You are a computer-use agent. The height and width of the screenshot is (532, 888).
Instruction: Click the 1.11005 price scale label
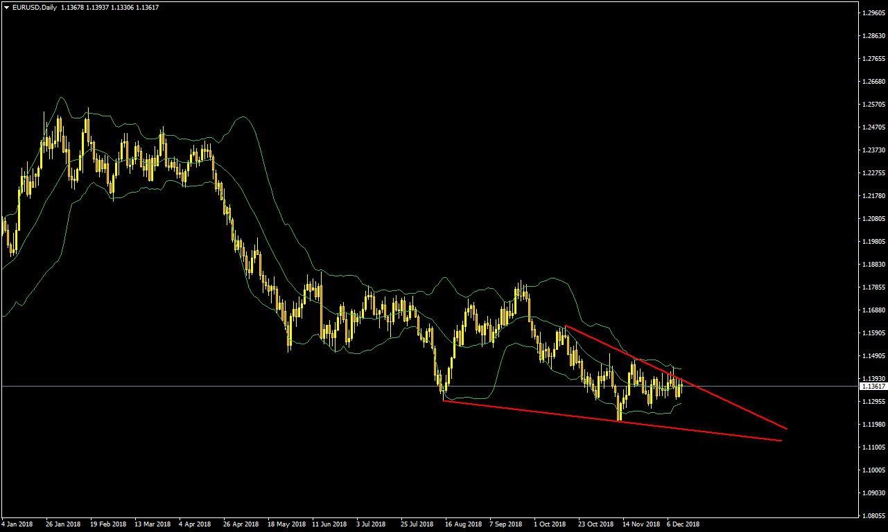coord(873,447)
